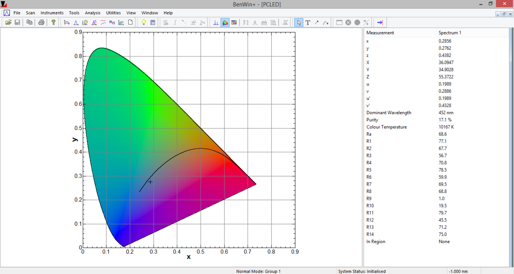Toggle the spectrum bar graph view button
Screen dimensions: 514x274
tap(216, 22)
